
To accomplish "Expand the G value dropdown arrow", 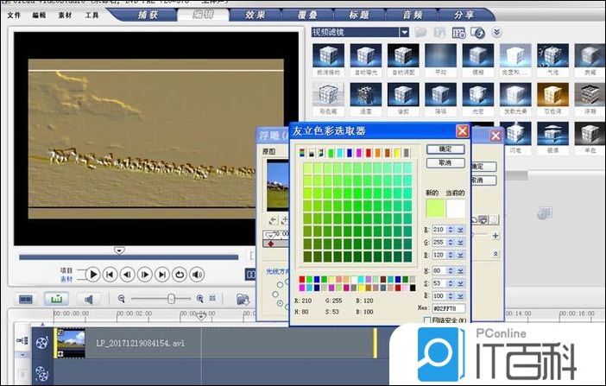I will click(x=460, y=243).
